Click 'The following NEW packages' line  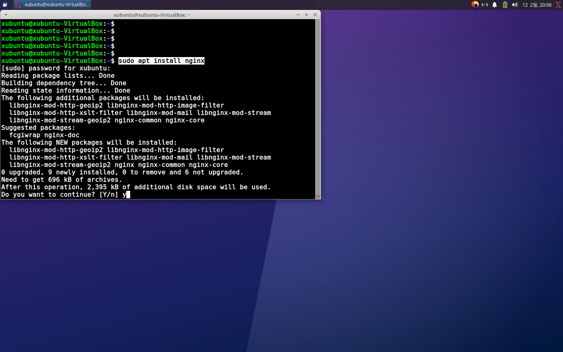click(89, 142)
